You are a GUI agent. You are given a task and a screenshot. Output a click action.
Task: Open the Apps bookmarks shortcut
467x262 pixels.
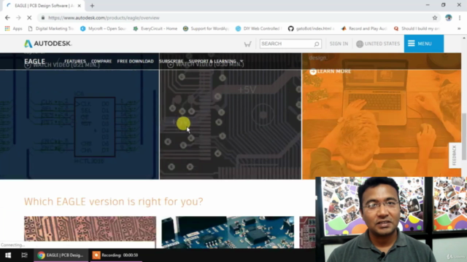[x=13, y=28]
